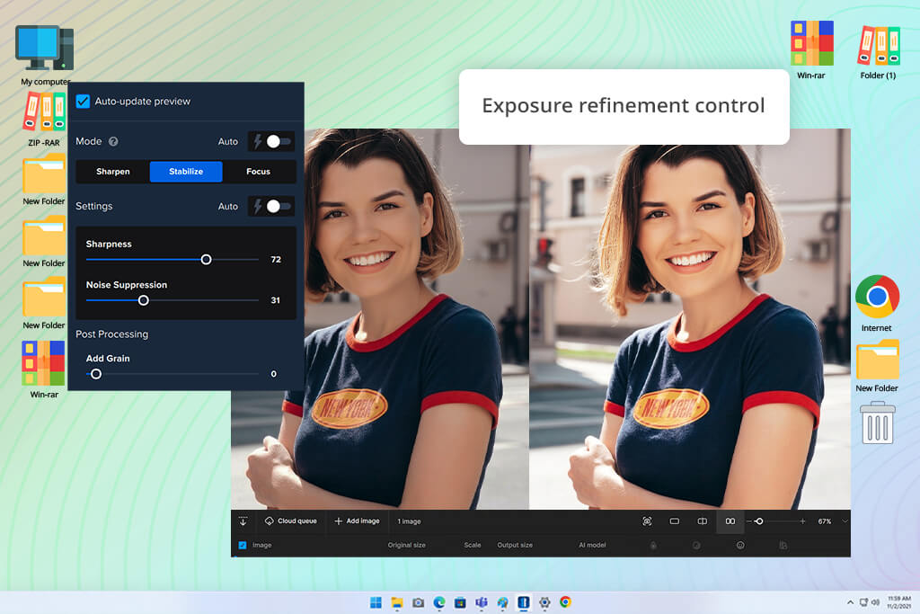Open File Explorer from the taskbar
Viewport: 920px width, 614px height.
click(397, 602)
